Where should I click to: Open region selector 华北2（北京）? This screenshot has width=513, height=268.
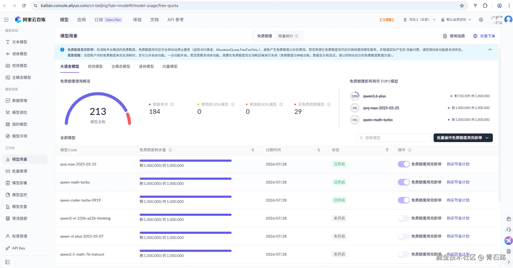419,20
